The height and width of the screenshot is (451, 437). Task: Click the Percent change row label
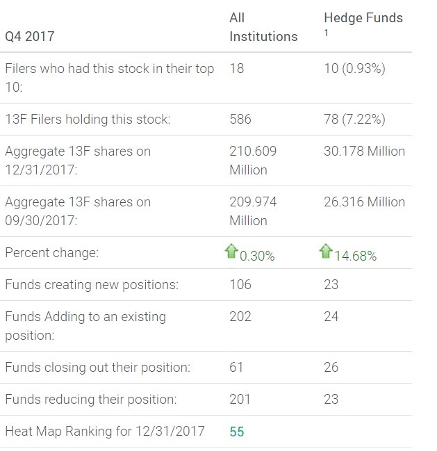pos(52,253)
